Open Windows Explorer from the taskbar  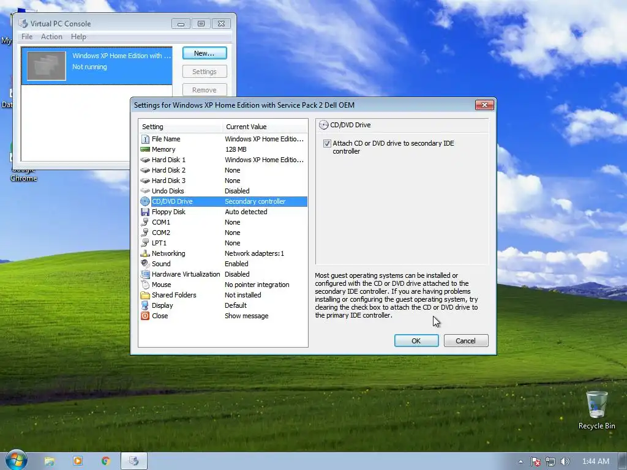pyautogui.click(x=49, y=461)
